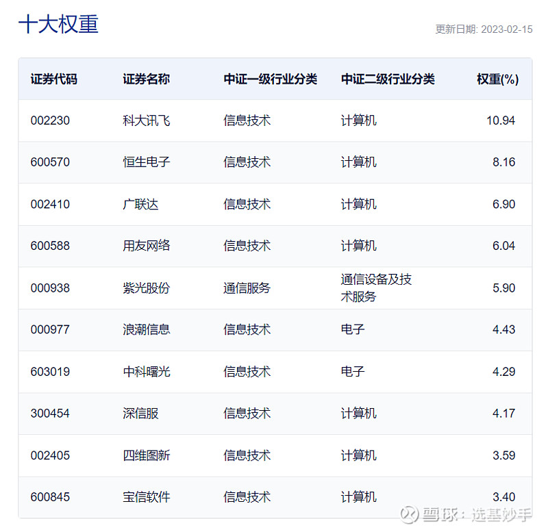Click stock code 002405
Viewport: 548px width, 532px height.
50,455
